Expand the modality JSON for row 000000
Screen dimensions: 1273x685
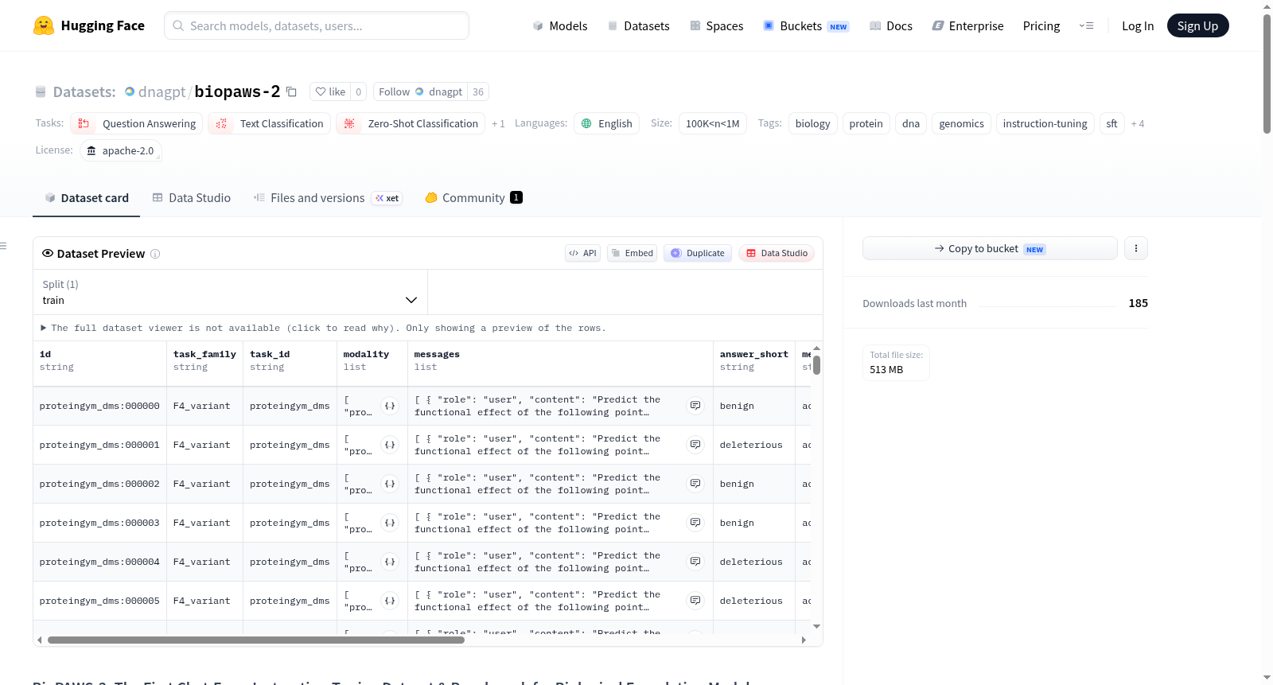(390, 406)
